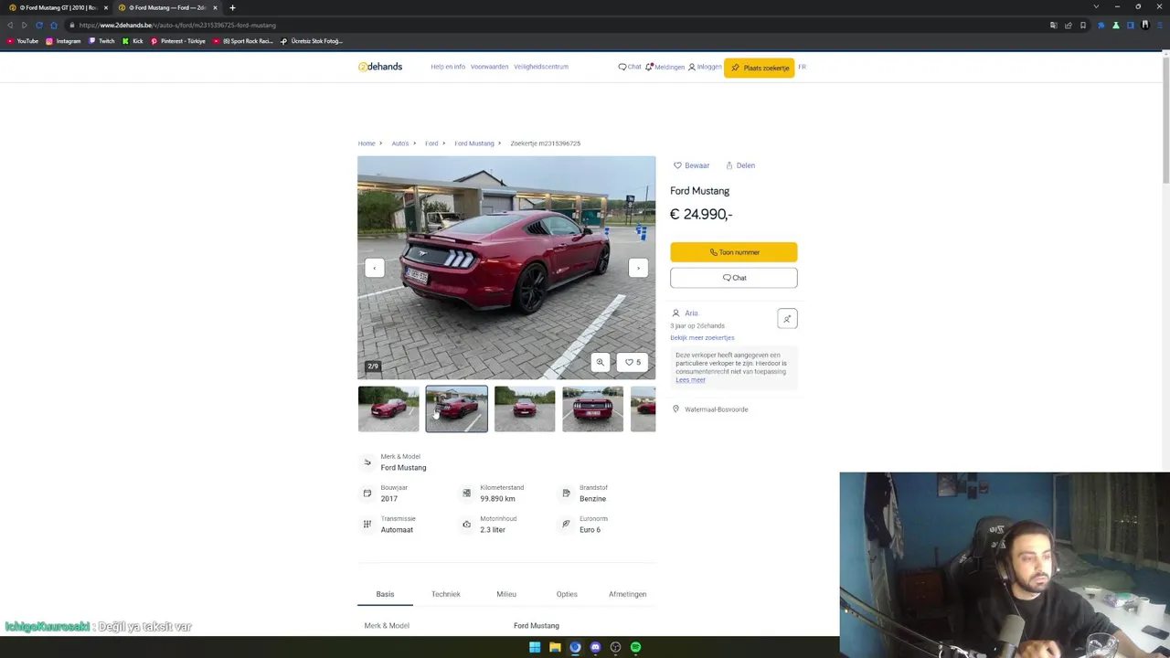Select the third photo thumbnail
Viewport: 1170px width, 658px height.
525,409
